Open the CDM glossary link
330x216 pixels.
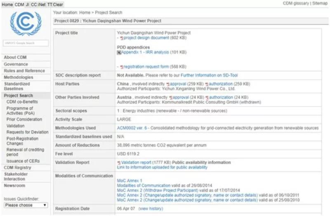click(x=295, y=3)
